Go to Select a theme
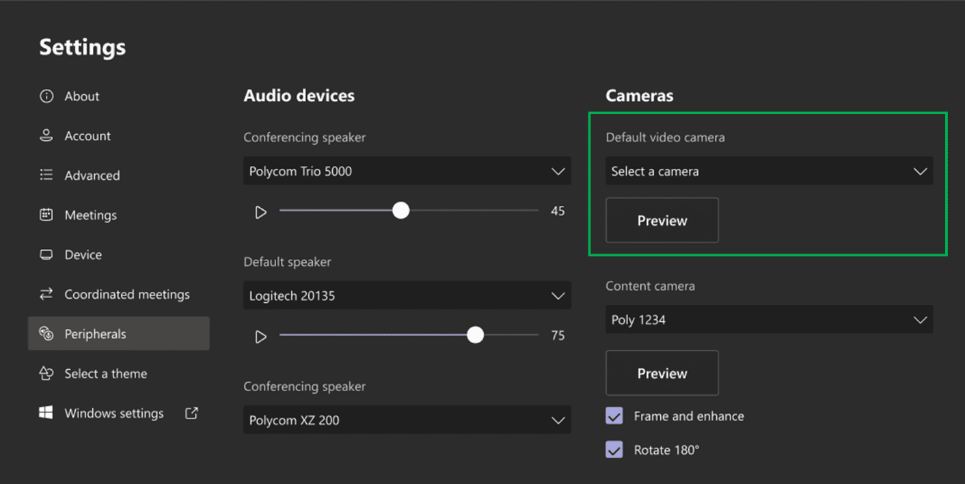Image resolution: width=965 pixels, height=484 pixels. [x=105, y=373]
